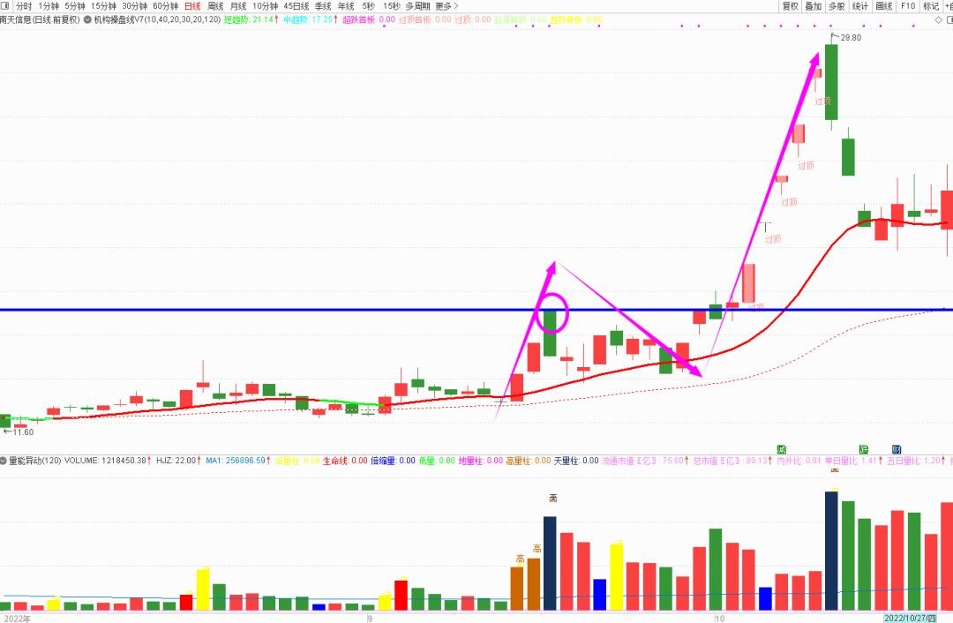This screenshot has height=623, width=953.
Task: Open the 多周期 multi-period selector
Action: click(x=417, y=6)
